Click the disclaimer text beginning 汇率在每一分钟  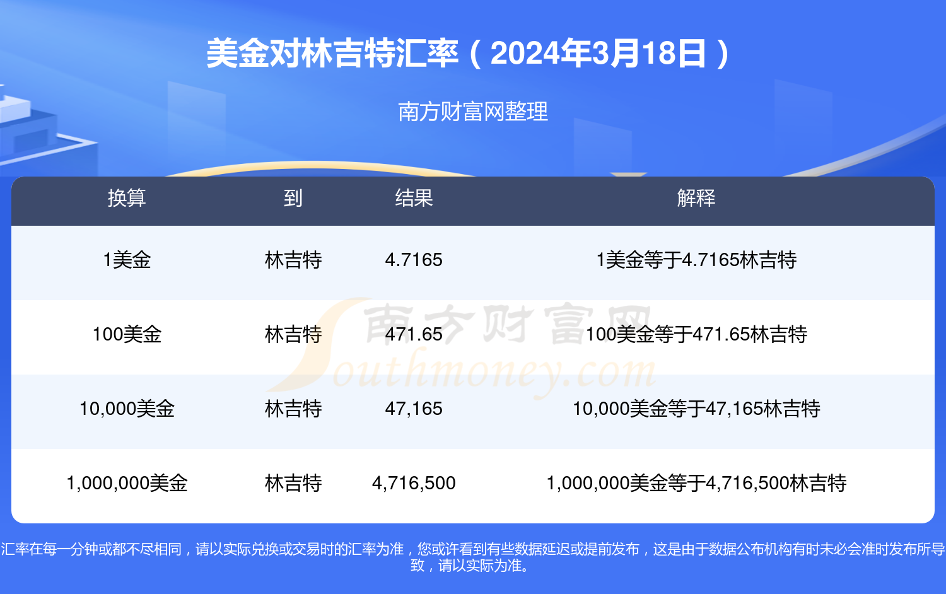(x=473, y=557)
